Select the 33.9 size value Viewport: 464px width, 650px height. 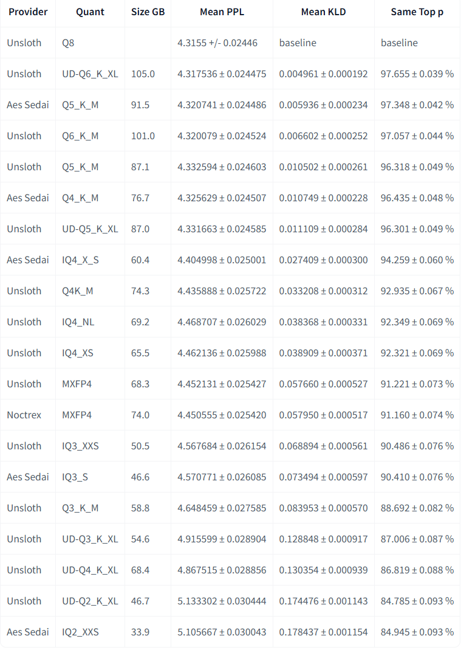pyautogui.click(x=139, y=632)
